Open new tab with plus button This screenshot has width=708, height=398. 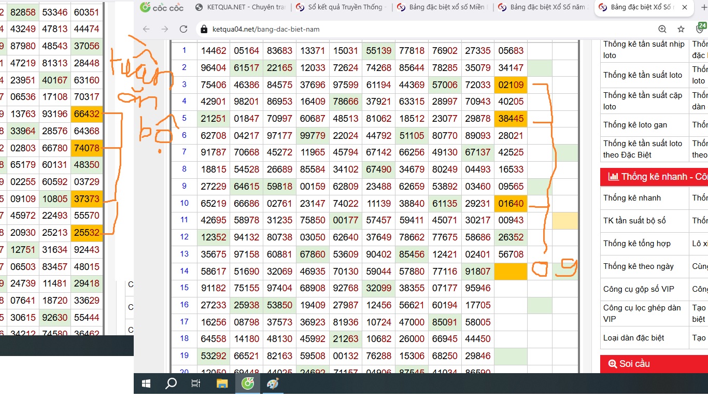(x=702, y=7)
